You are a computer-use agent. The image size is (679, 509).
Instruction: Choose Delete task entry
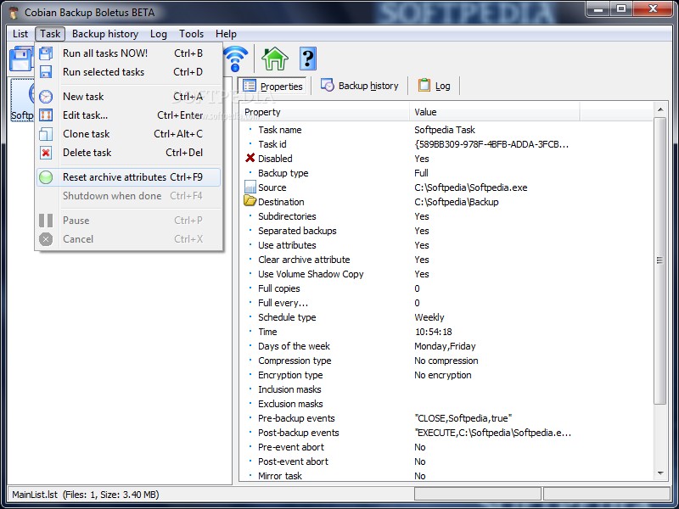pos(129,153)
